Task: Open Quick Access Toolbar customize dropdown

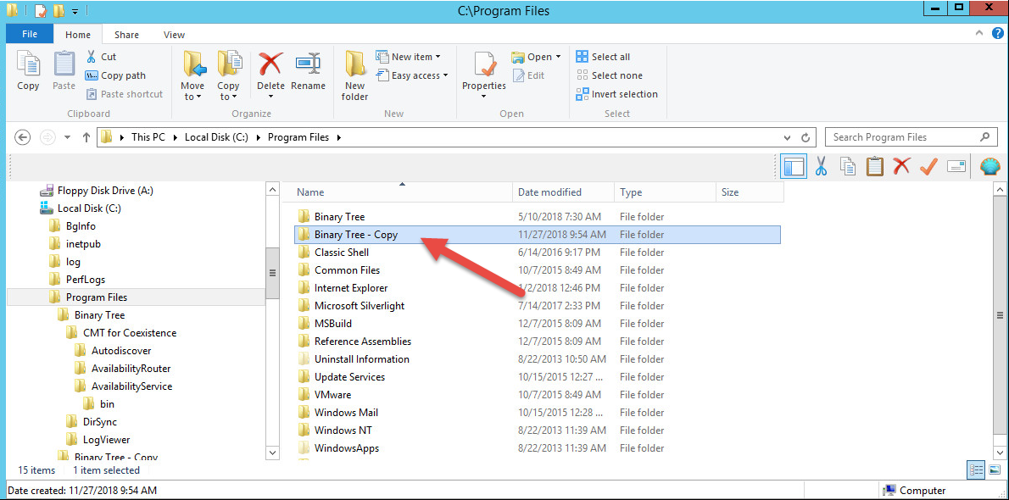Action: coord(75,12)
